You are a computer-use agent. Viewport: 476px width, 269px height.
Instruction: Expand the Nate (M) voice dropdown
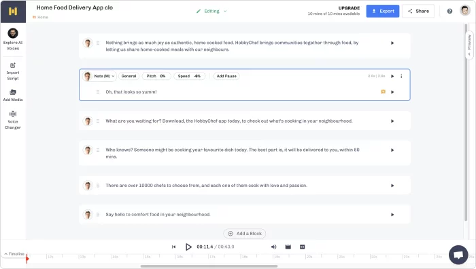[x=99, y=77]
